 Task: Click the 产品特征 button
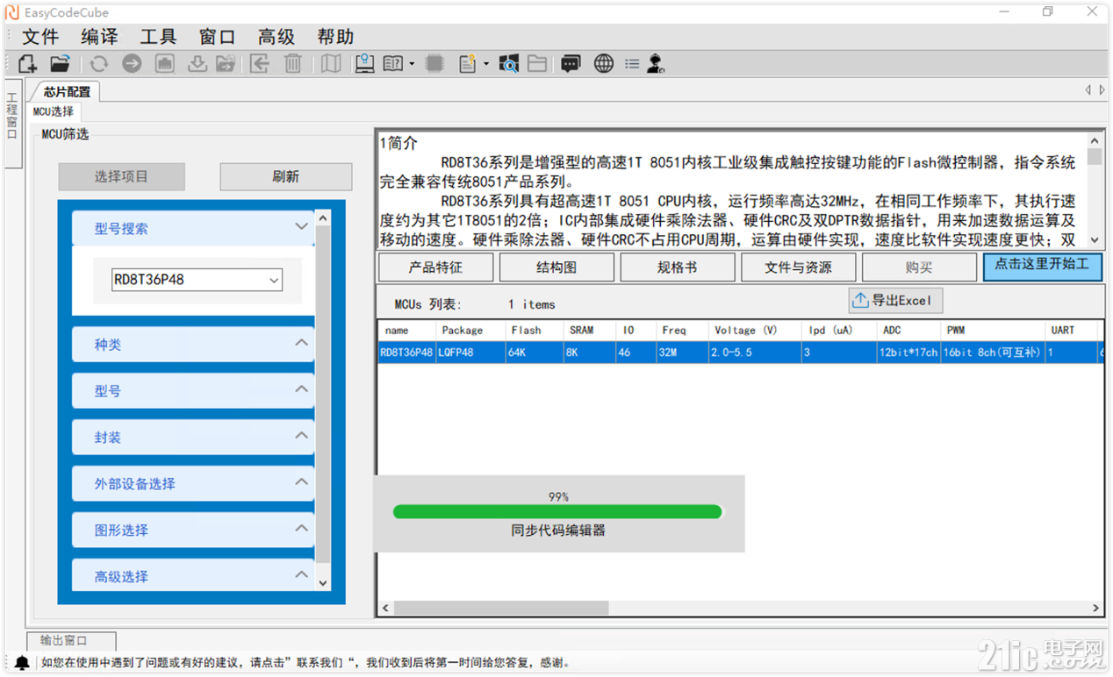coord(435,267)
